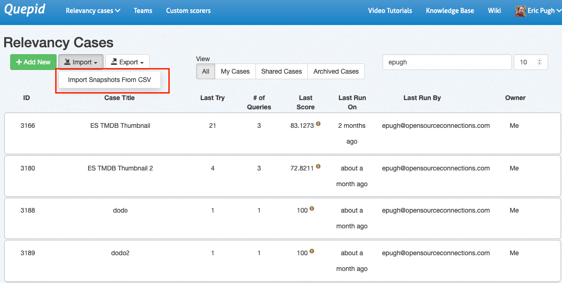Switch view to Shared Cases

pos(281,71)
